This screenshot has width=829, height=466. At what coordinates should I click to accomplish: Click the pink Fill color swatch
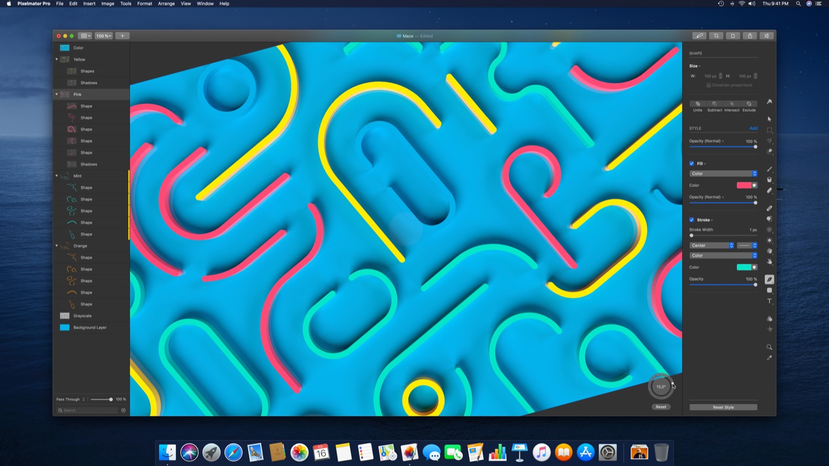(x=744, y=185)
